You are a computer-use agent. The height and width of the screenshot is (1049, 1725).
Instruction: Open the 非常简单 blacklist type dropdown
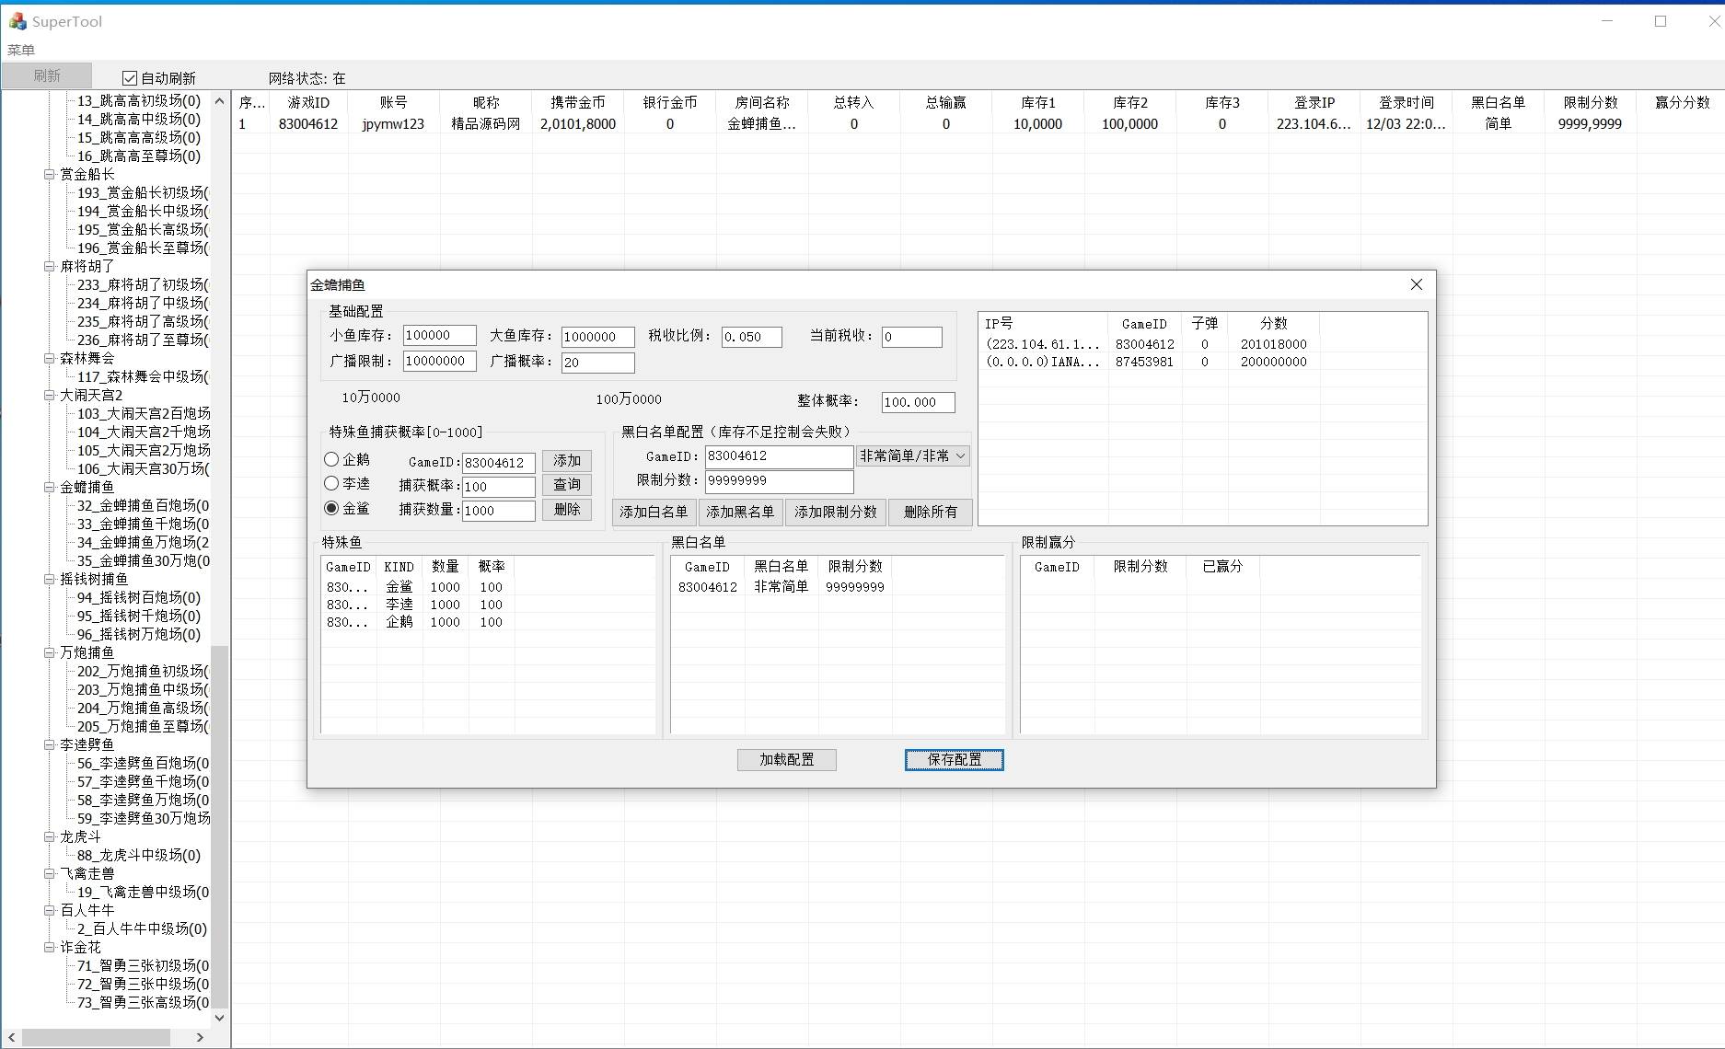912,456
